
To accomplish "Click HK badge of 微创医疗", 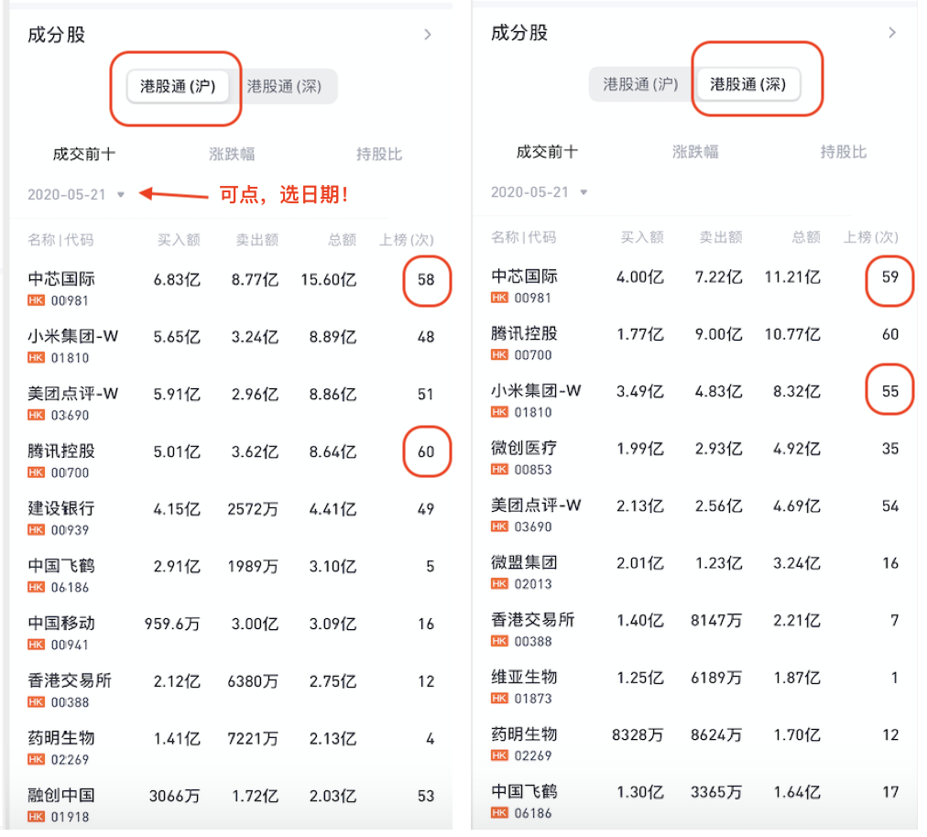I will point(499,470).
